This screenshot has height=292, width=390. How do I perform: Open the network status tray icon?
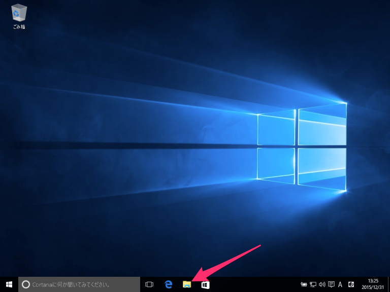(x=313, y=284)
